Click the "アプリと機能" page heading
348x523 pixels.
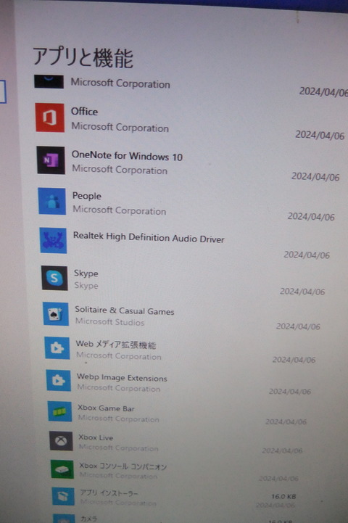pyautogui.click(x=83, y=58)
